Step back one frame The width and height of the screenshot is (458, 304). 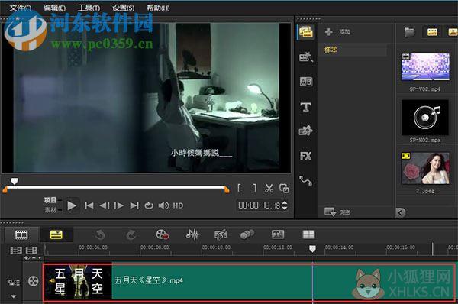105,205
